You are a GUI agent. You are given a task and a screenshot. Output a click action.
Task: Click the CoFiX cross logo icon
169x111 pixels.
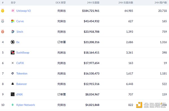tap(13, 63)
